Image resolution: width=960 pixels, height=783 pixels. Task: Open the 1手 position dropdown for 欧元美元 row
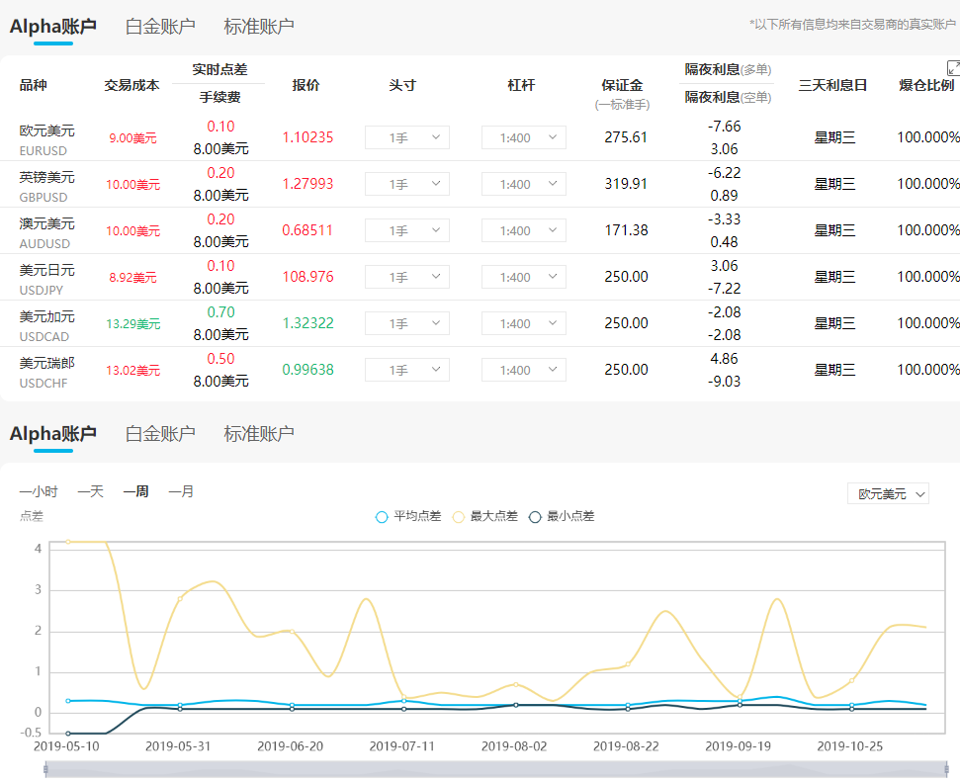406,137
